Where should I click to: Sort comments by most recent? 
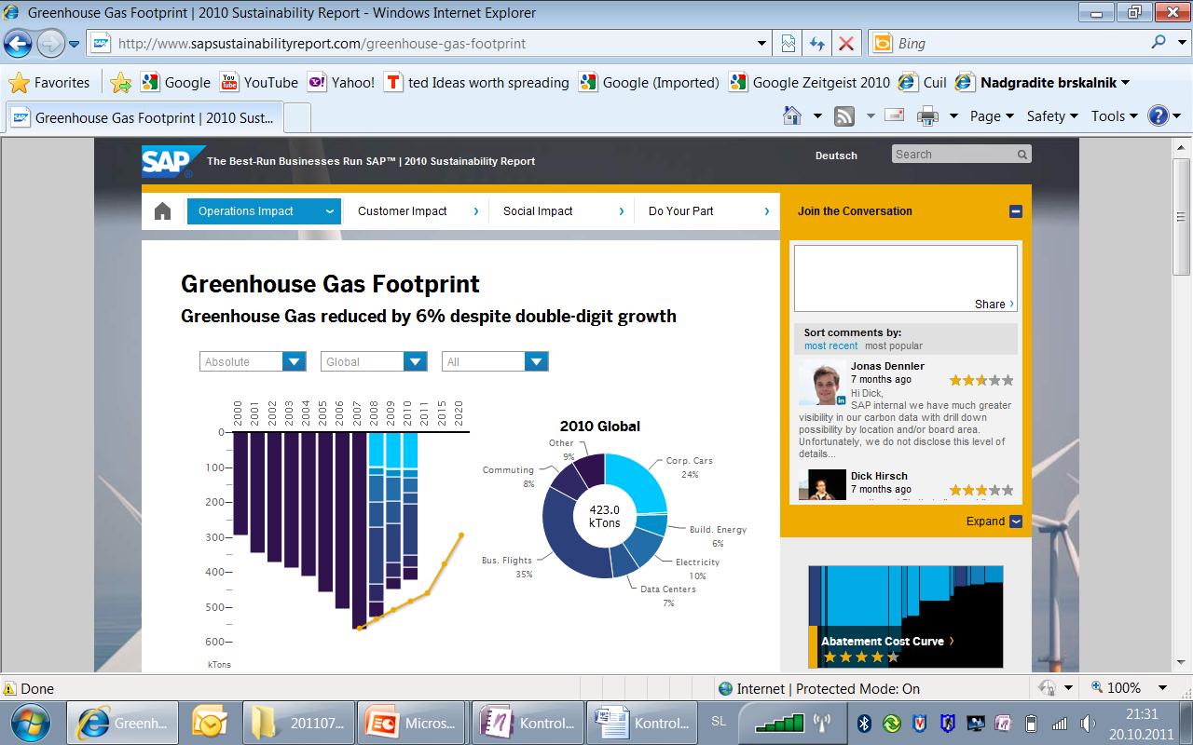point(830,345)
